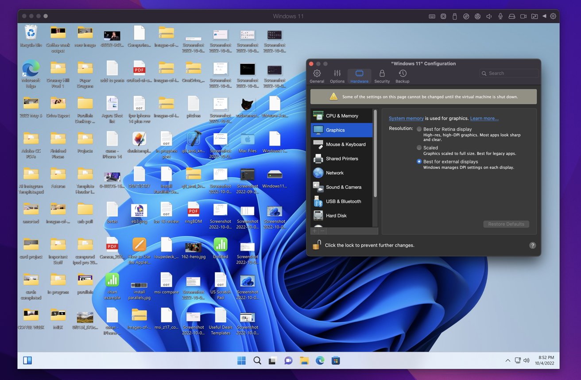Click the Restore Defaults button
581x380 pixels.
(506, 224)
